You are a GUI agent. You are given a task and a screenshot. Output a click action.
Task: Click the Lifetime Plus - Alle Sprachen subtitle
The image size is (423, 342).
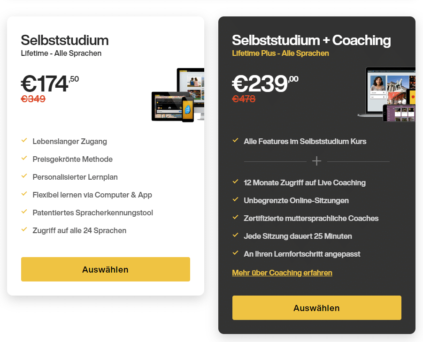pyautogui.click(x=280, y=53)
